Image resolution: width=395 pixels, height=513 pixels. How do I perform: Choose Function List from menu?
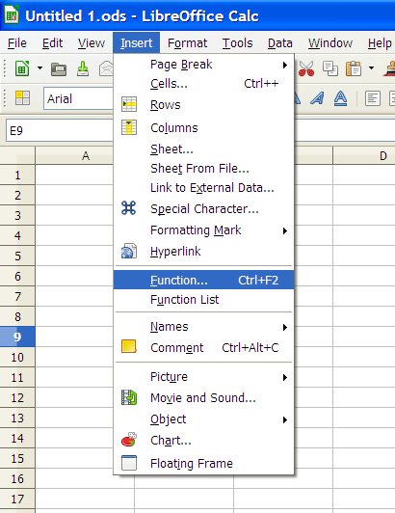[x=203, y=300]
